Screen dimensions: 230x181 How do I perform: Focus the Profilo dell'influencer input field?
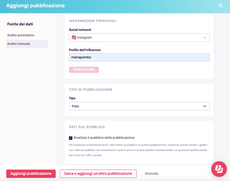coord(139,57)
